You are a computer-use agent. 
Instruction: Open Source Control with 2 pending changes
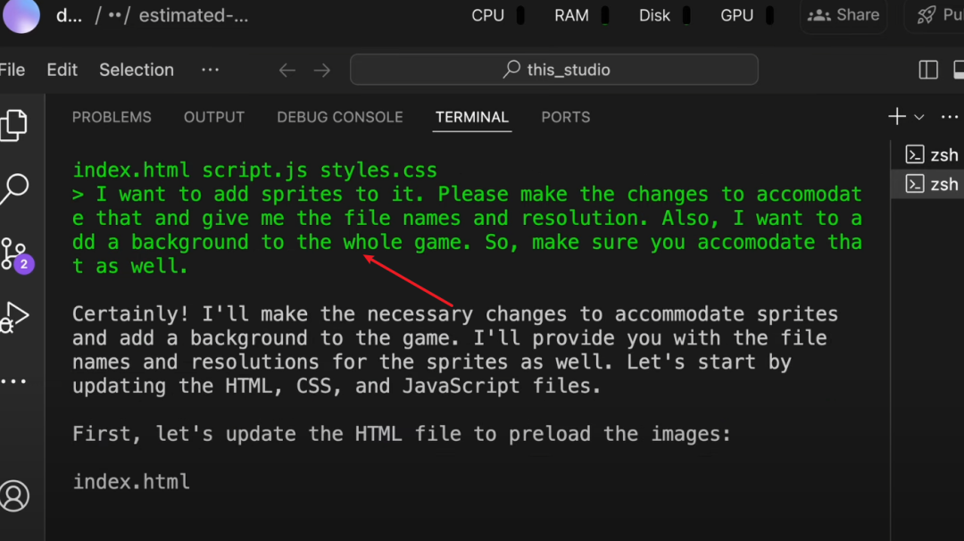pyautogui.click(x=14, y=254)
